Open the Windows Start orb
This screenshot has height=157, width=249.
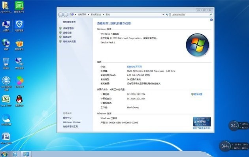pyautogui.click(x=4, y=154)
